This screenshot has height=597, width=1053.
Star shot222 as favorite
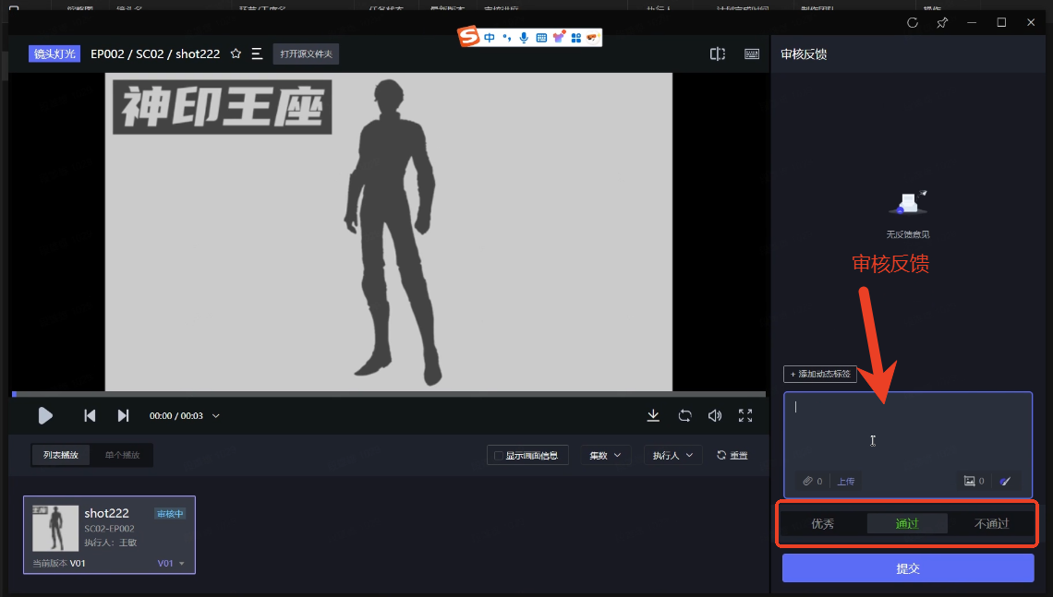pos(236,54)
